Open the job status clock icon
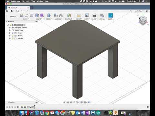Viewport: 155px width, 116px height. (x=130, y=11)
